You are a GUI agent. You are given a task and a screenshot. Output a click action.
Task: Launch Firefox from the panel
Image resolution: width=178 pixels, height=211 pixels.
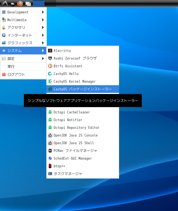20,4
